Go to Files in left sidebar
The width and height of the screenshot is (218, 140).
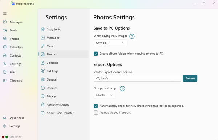[12, 72]
